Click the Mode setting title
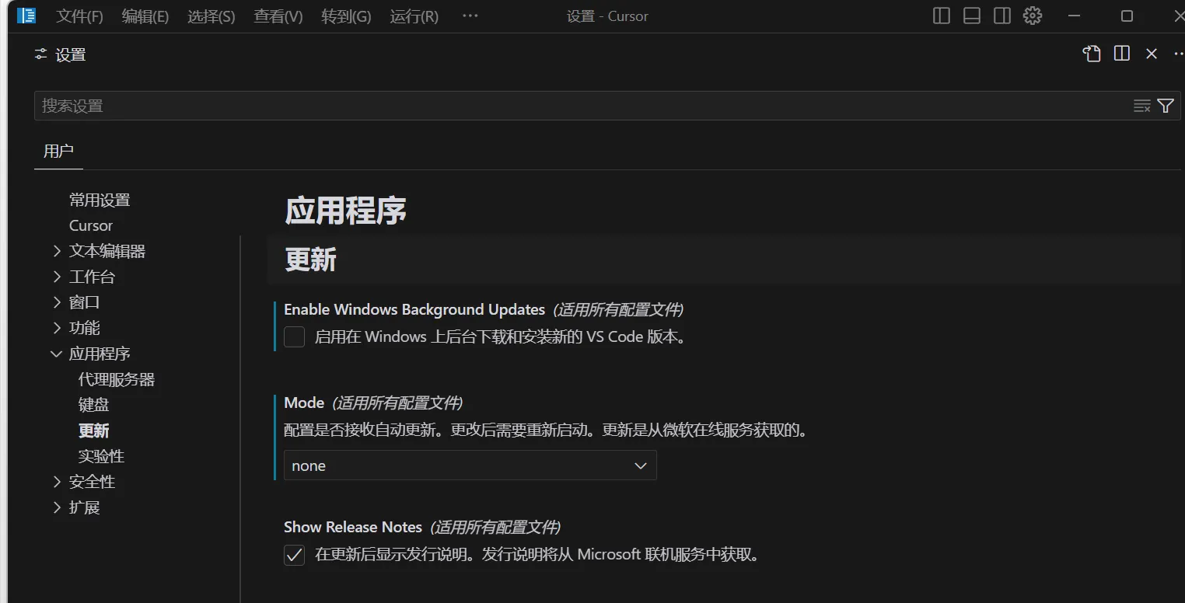 pyautogui.click(x=304, y=403)
